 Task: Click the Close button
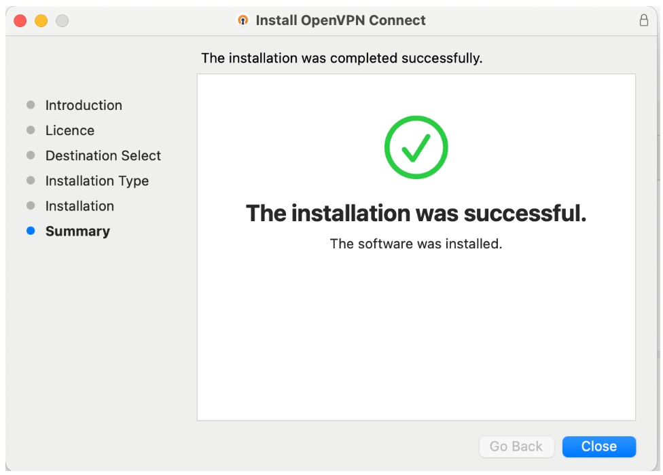pos(598,446)
